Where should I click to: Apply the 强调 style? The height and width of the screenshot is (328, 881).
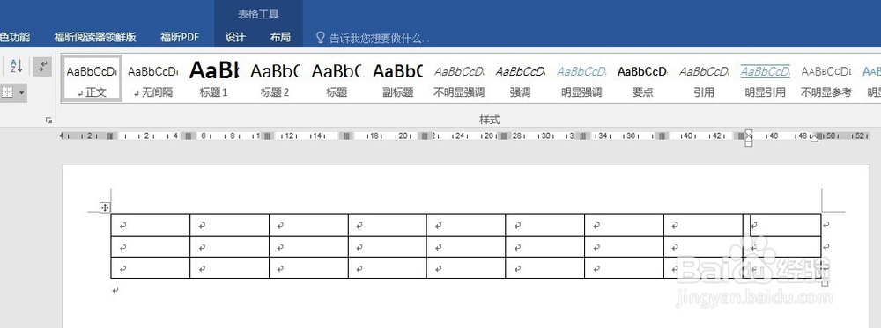[x=521, y=78]
